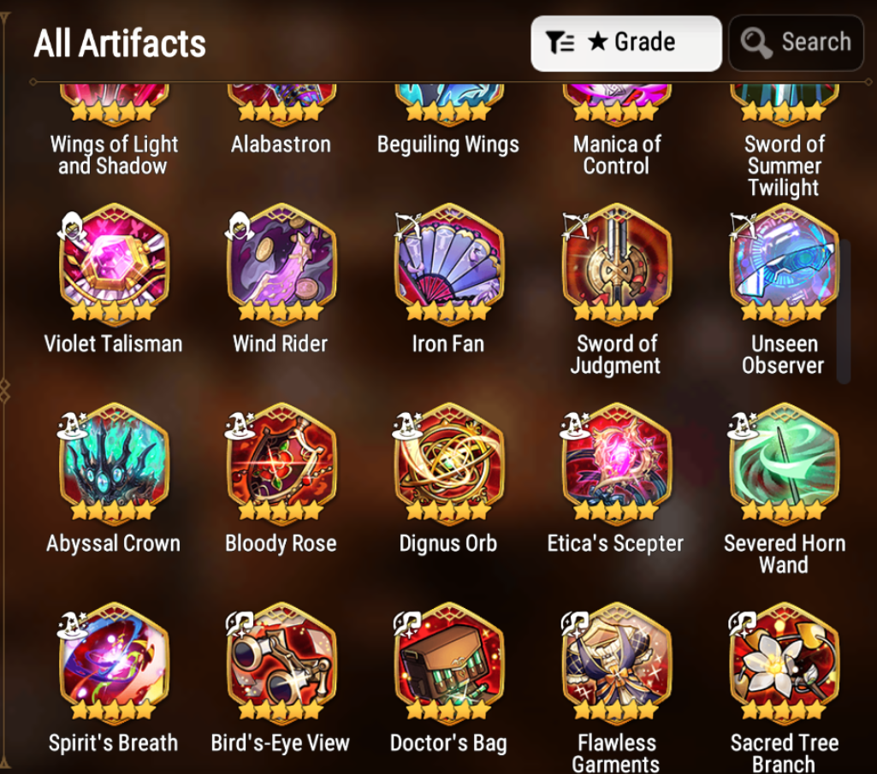877x774 pixels.
Task: Choose the Flawless Garments artifact
Action: point(616,664)
